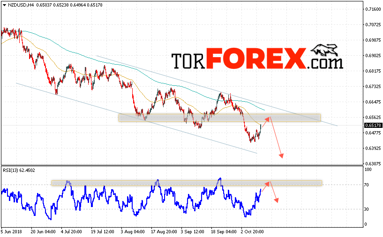Viewport: 383px width, 237px height.
Task: Select the 3 Aug 04:00 time label
Action: tap(133, 232)
